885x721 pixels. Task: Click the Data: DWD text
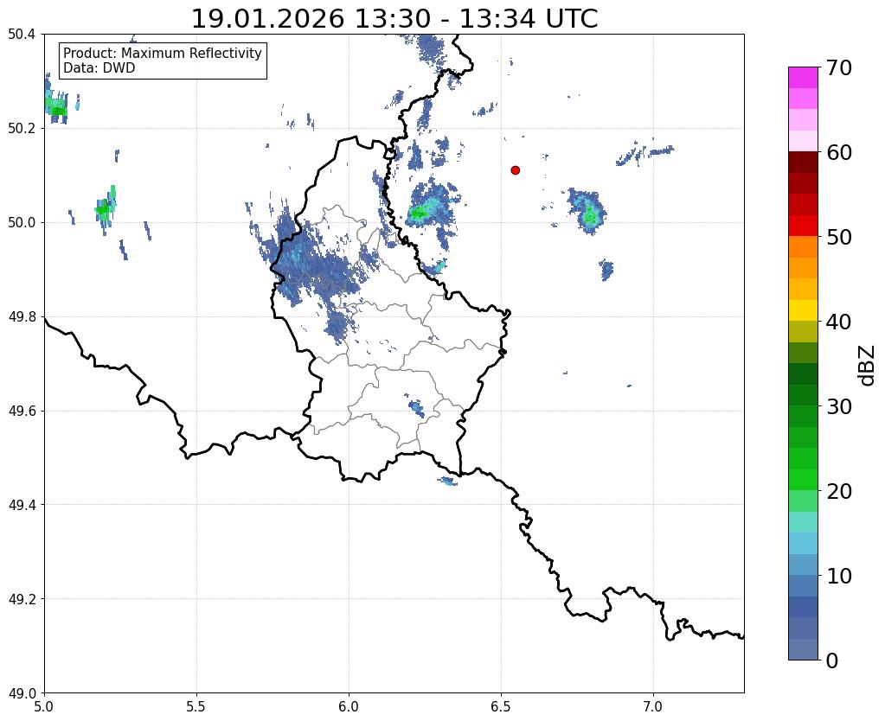pos(99,68)
